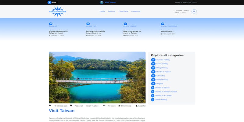Click the Visit Taiwan article title

[62, 111]
